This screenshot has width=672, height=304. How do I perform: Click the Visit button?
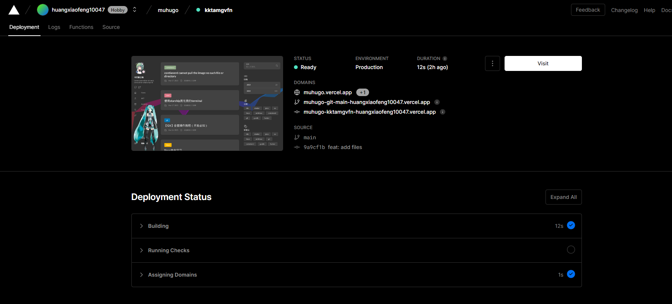543,63
